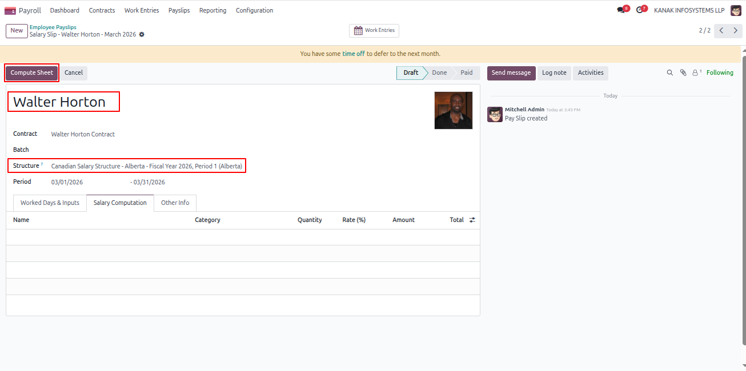Open the conversations chat bubble icon
The height and width of the screenshot is (371, 746).
621,10
